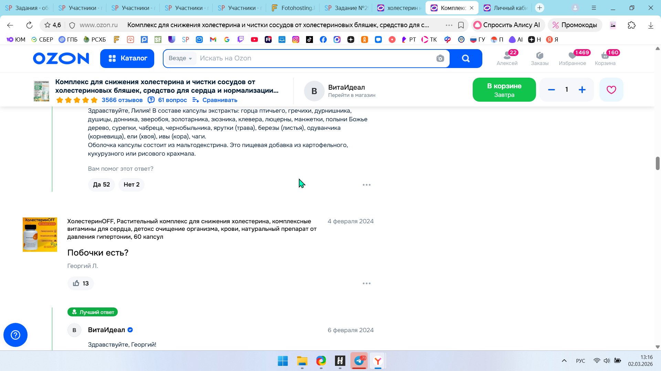The height and width of the screenshot is (371, 661).
Task: Click the Да 52 helpful button
Action: coord(101,185)
